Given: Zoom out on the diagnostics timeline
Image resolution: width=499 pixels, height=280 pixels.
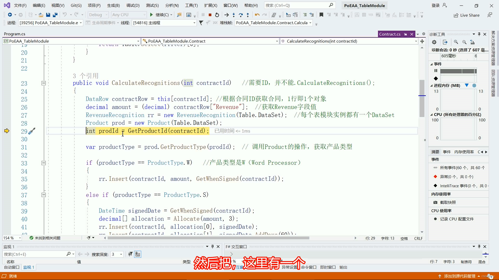Looking at the screenshot, I should pos(464,42).
